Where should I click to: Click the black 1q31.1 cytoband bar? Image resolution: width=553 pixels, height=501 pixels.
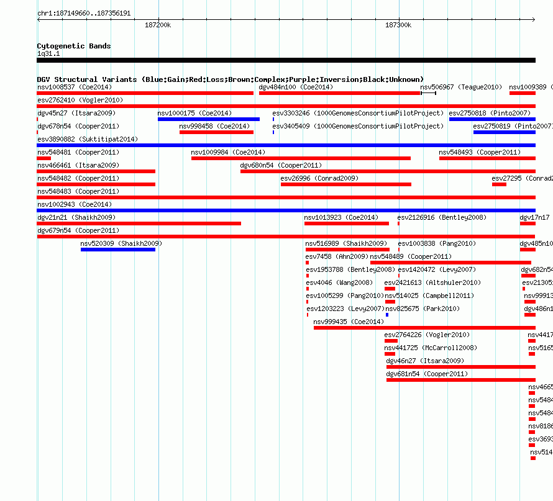[286, 60]
